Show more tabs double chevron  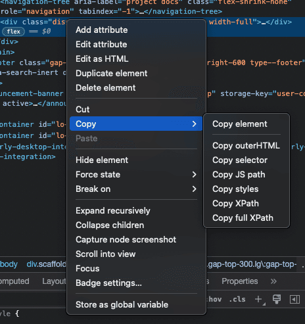(273, 281)
